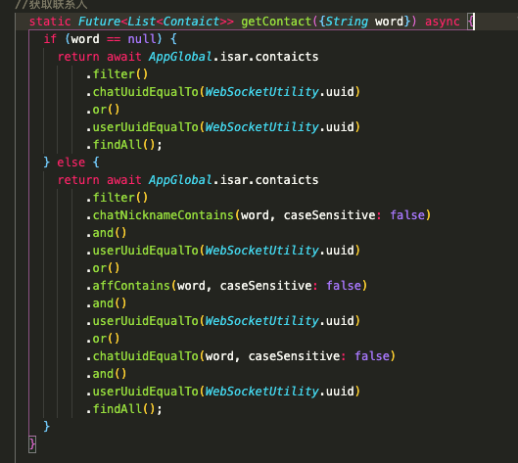Viewport: 518px width, 463px height.
Task: Click the opening brace after 'async'
Action: click(471, 22)
